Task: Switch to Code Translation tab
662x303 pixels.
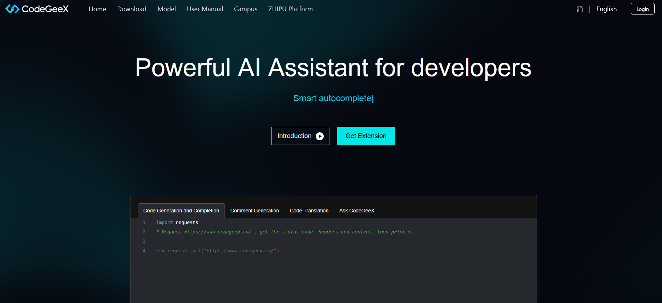Action: point(309,211)
